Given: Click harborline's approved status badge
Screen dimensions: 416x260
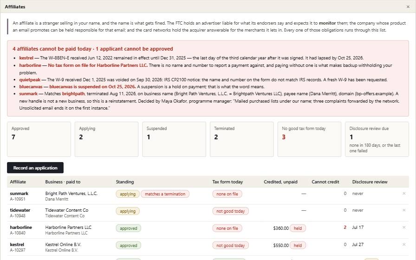Looking at the screenshot, I should 129,228.
